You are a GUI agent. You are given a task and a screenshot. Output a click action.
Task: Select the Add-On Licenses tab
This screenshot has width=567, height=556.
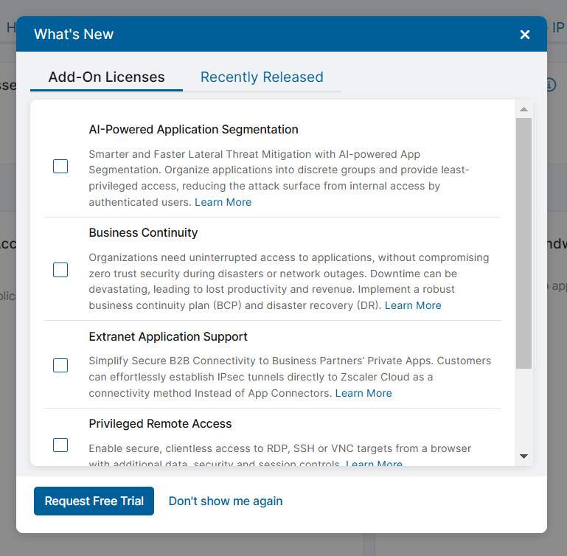coord(106,77)
